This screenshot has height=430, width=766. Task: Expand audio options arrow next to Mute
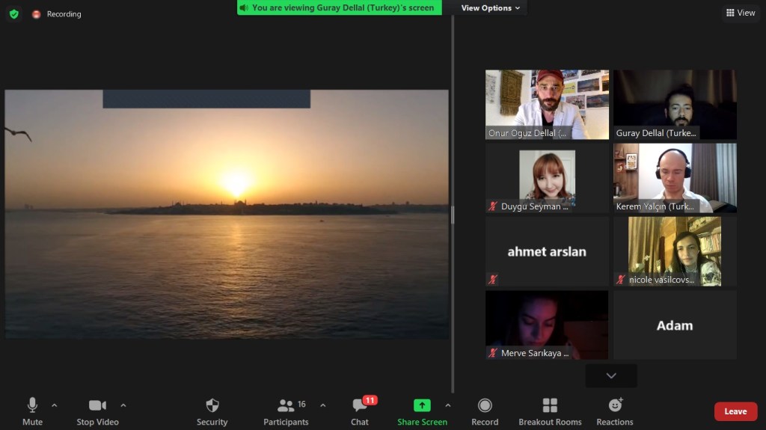point(54,405)
